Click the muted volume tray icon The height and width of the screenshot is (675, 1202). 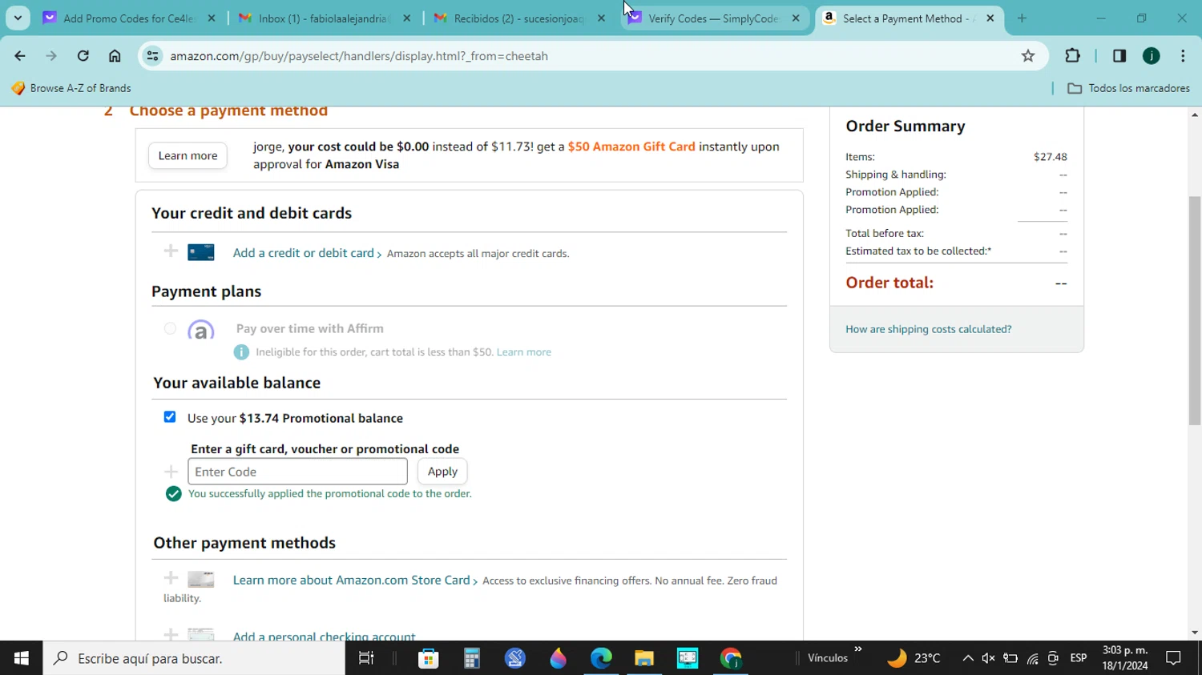click(x=989, y=658)
